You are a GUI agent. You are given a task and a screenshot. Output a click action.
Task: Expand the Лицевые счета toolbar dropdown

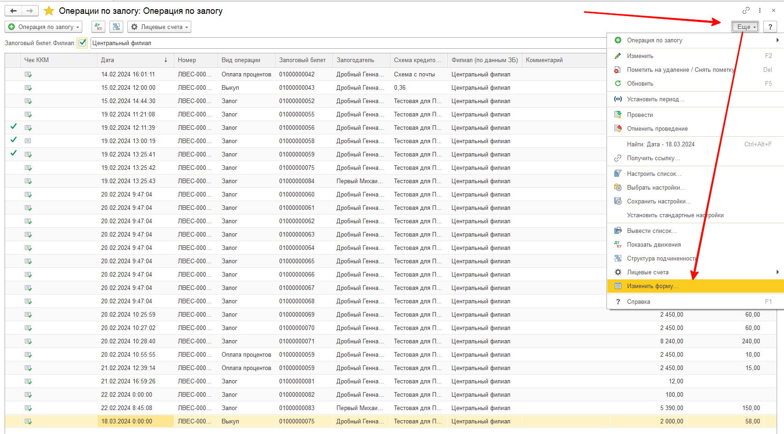click(x=159, y=27)
